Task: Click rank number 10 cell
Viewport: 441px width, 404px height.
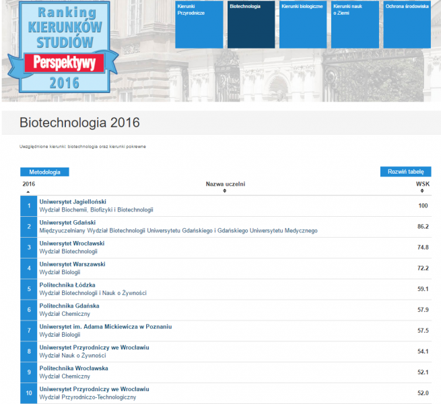Action: coord(29,393)
